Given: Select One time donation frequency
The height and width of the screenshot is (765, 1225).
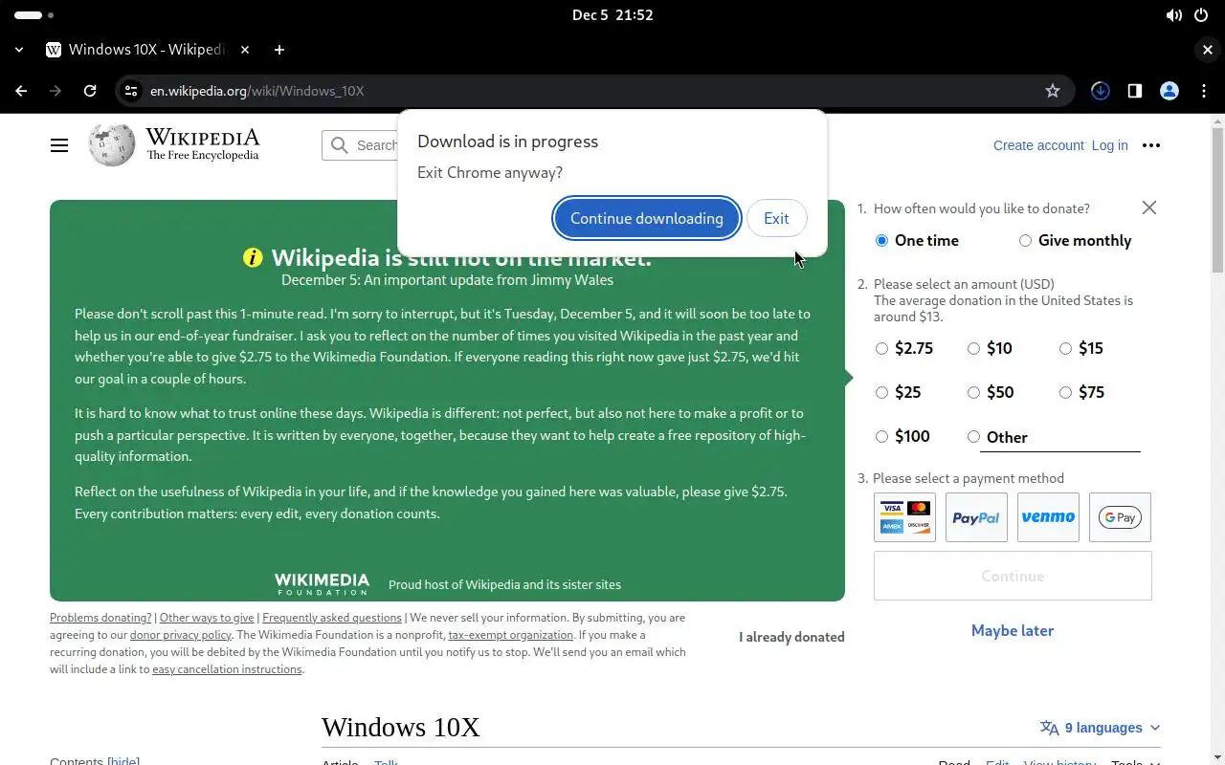Looking at the screenshot, I should [x=881, y=241].
